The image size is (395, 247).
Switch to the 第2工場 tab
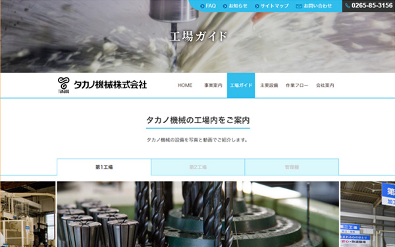coord(197,167)
